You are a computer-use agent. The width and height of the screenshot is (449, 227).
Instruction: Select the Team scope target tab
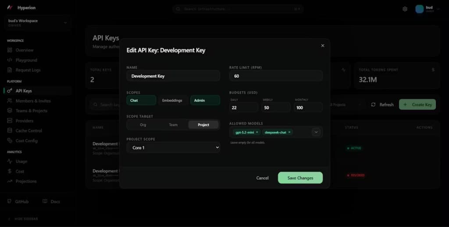[173, 125]
